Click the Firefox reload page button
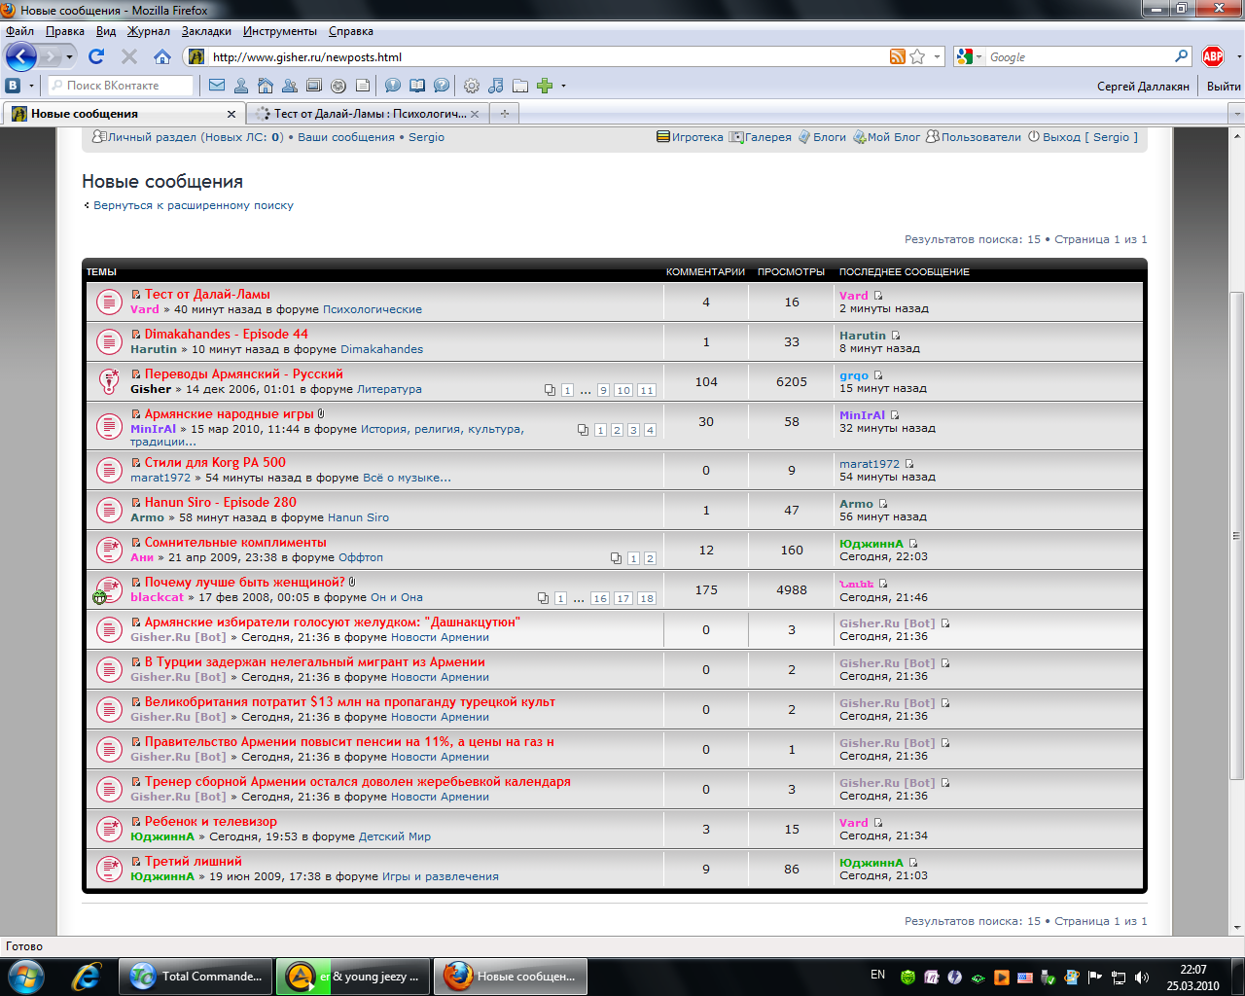Screen dimensions: 1245x996 (x=96, y=56)
